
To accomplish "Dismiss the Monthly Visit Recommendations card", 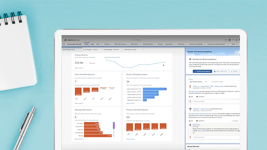I will (x=234, y=72).
